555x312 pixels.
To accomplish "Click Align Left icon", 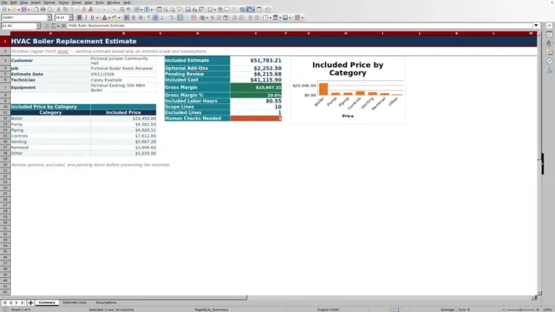I will point(126,17).
